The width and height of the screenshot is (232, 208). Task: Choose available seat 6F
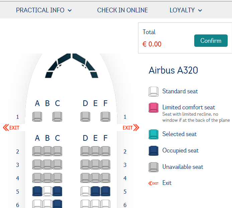click(105, 204)
